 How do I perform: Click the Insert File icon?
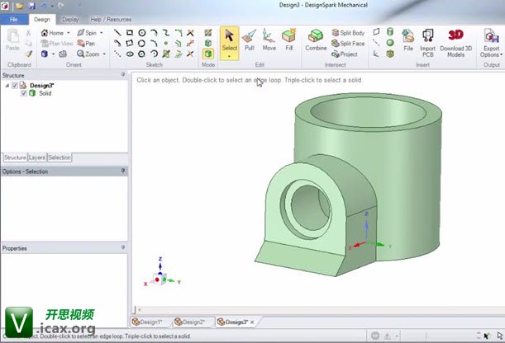[x=408, y=40]
